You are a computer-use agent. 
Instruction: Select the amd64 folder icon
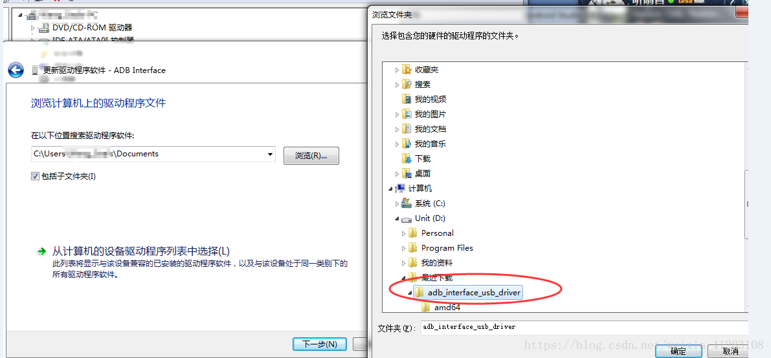(x=426, y=308)
